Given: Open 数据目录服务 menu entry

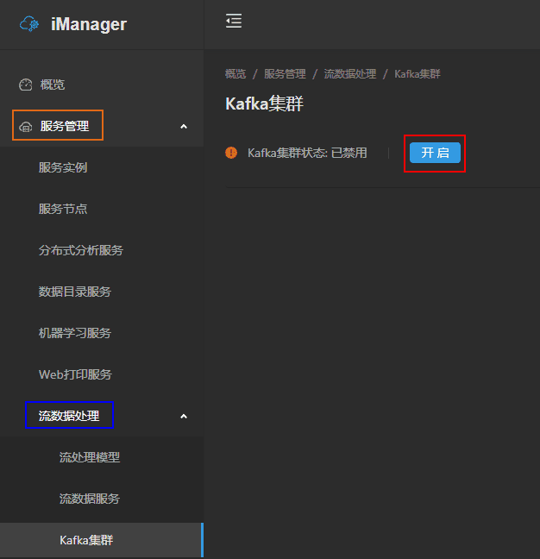Looking at the screenshot, I should (75, 292).
